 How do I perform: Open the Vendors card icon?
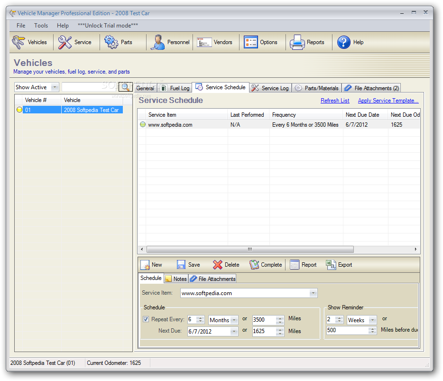[x=204, y=42]
